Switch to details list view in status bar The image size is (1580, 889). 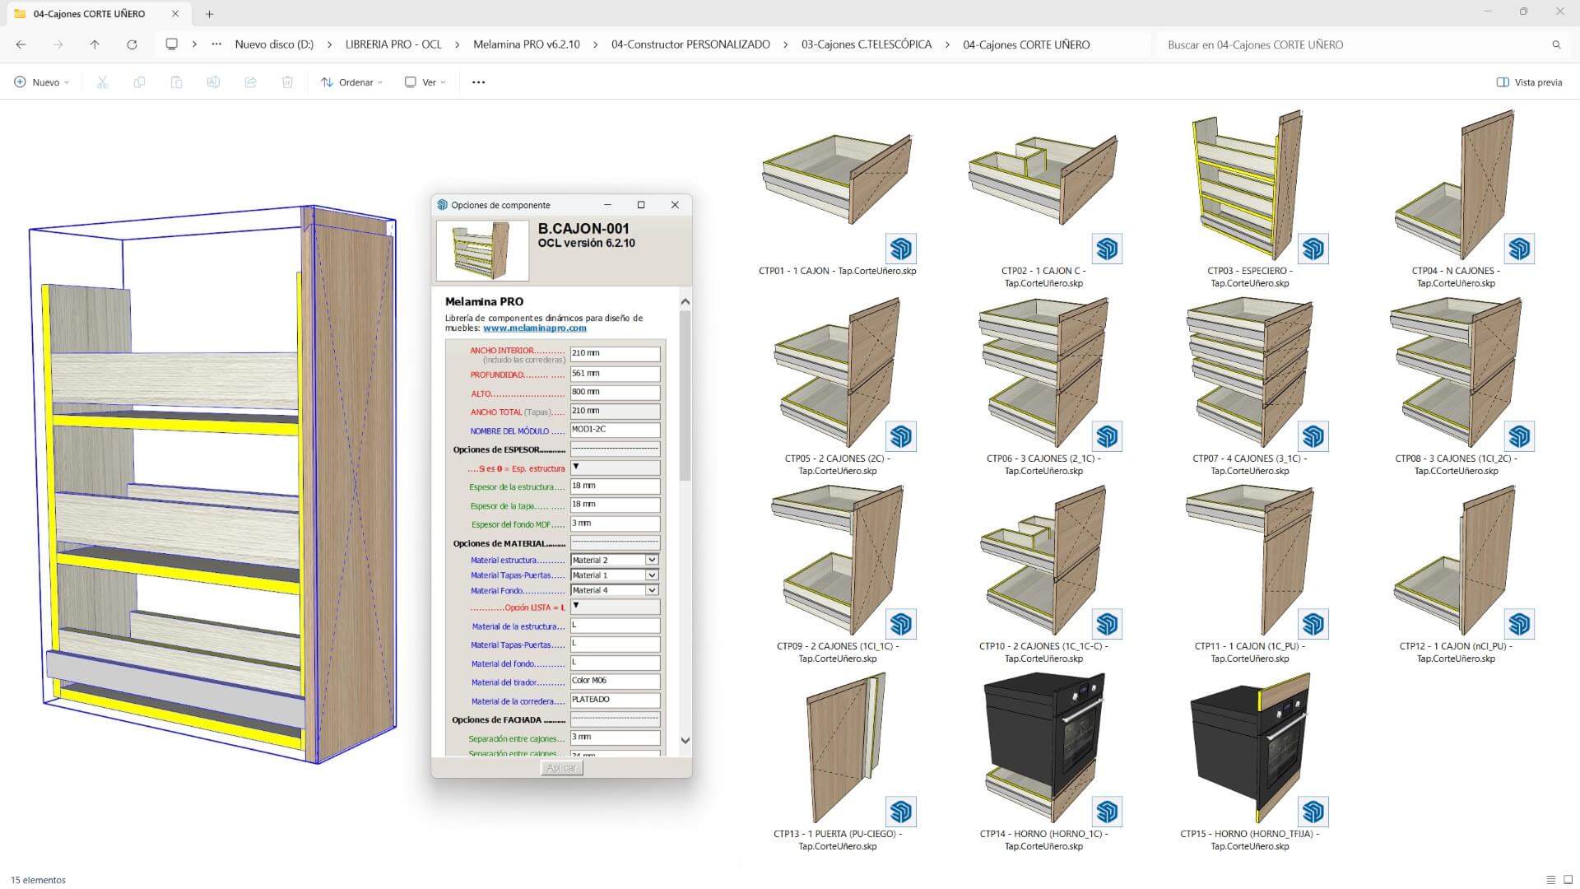(1550, 880)
